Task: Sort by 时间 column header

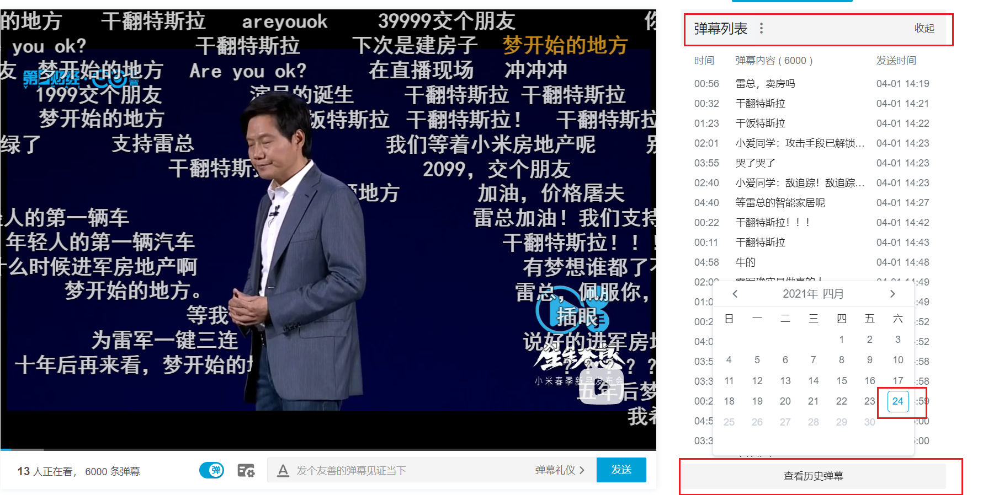Action: click(704, 61)
